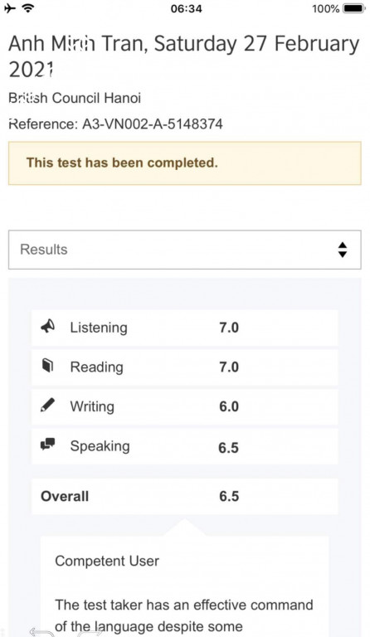Tap the Competent User heading

pyautogui.click(x=107, y=561)
